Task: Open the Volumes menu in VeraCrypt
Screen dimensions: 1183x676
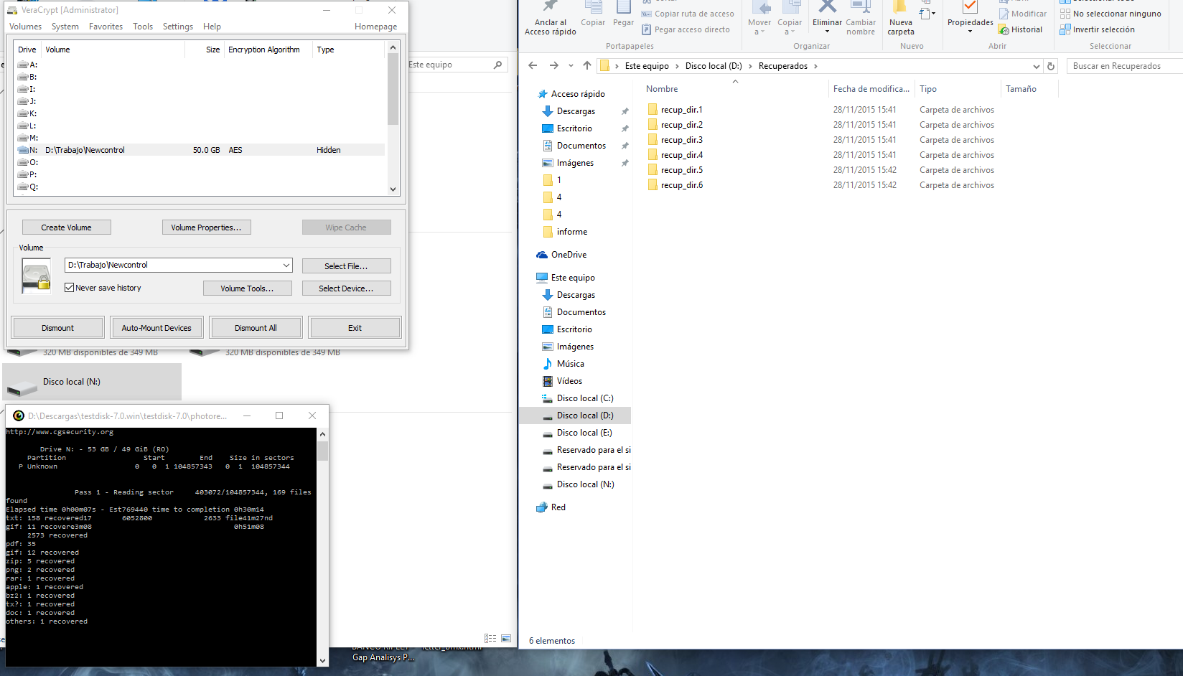Action: point(26,27)
